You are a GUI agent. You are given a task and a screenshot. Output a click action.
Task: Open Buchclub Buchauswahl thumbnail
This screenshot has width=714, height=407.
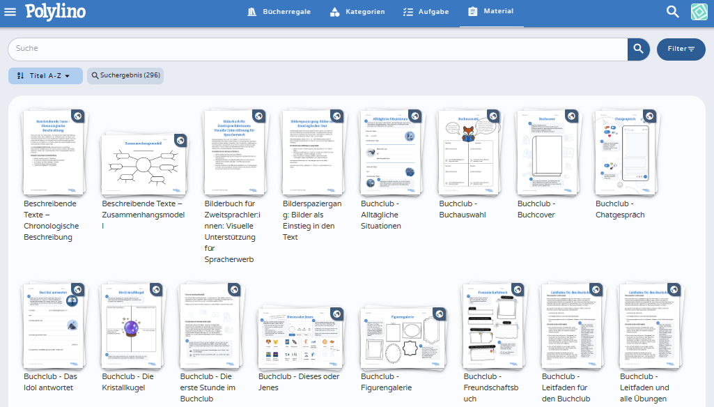pyautogui.click(x=469, y=153)
